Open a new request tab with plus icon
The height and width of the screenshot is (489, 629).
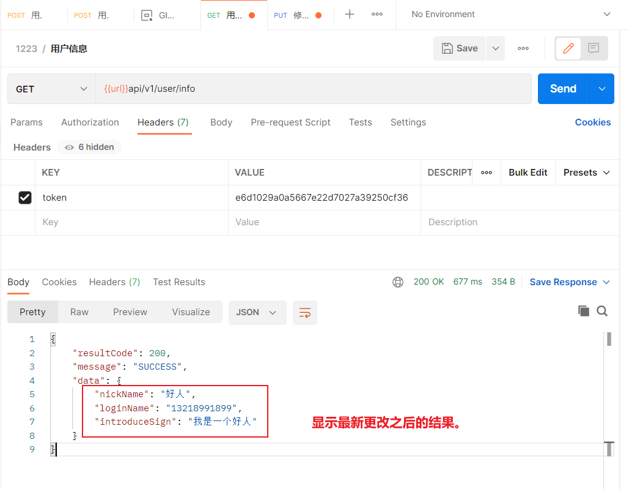350,15
